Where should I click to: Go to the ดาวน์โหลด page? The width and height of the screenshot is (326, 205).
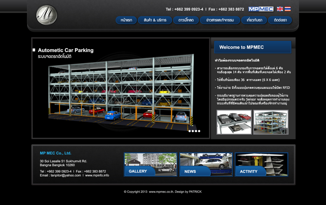point(186,20)
